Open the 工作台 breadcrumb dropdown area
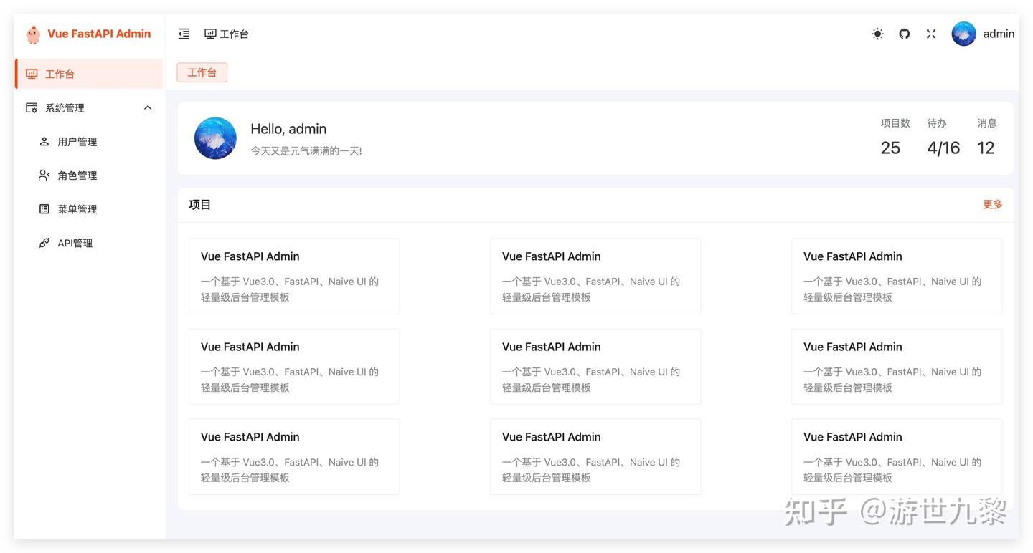 coord(227,34)
